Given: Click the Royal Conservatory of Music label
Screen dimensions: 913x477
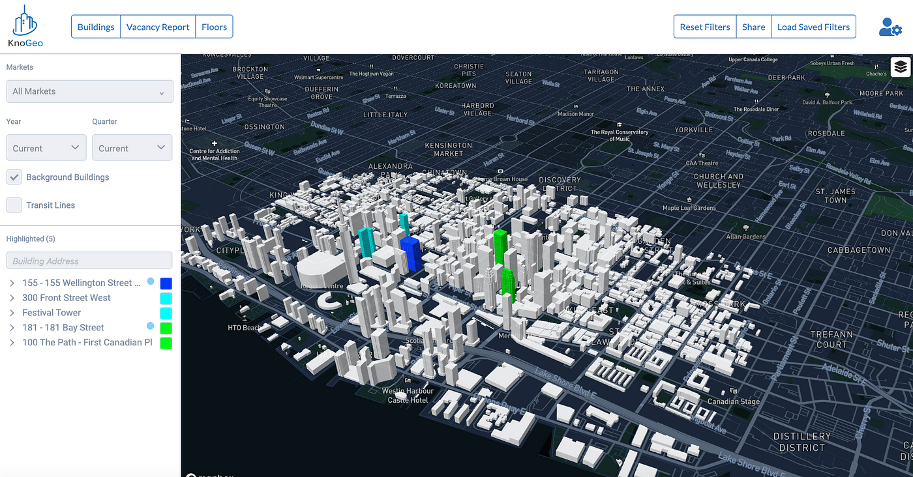Looking at the screenshot, I should click(x=620, y=136).
